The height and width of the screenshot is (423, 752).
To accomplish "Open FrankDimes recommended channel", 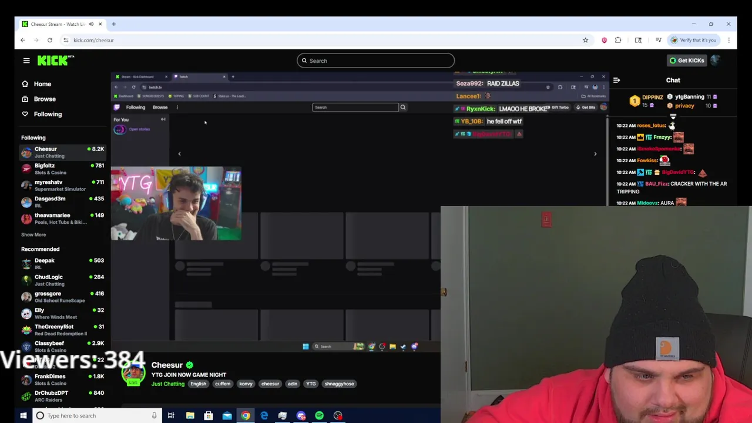I will pyautogui.click(x=62, y=379).
